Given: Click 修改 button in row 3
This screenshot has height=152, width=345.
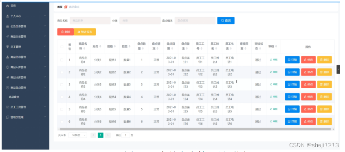Looking at the screenshot, I should (x=308, y=85).
